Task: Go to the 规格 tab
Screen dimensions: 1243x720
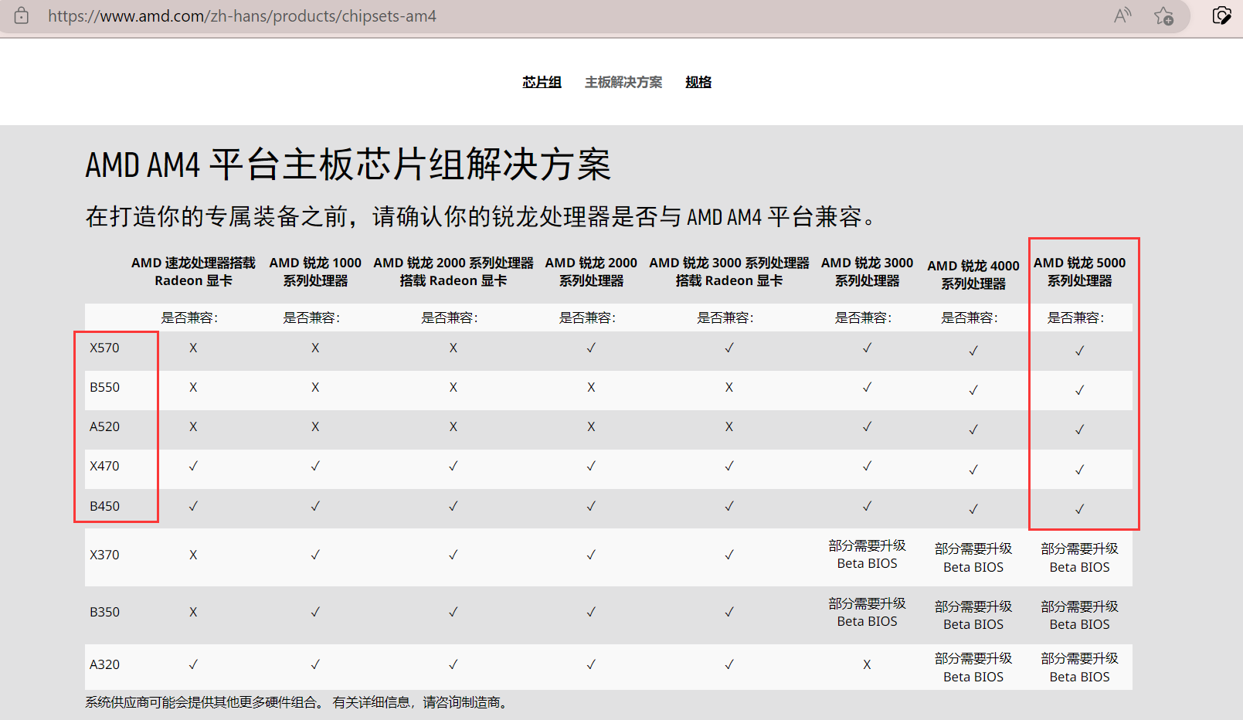Action: 698,82
